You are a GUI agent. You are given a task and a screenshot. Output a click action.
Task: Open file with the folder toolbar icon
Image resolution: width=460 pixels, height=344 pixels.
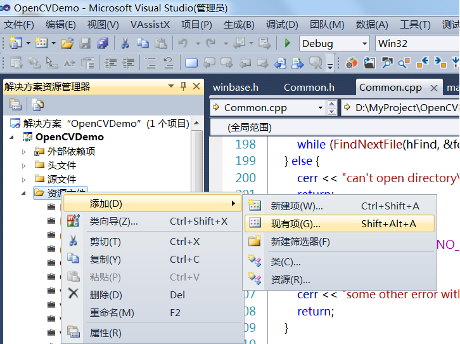click(67, 44)
